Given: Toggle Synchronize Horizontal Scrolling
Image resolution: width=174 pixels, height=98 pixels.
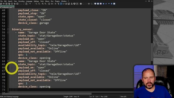Looking at the screenshot, I should point(52,4).
